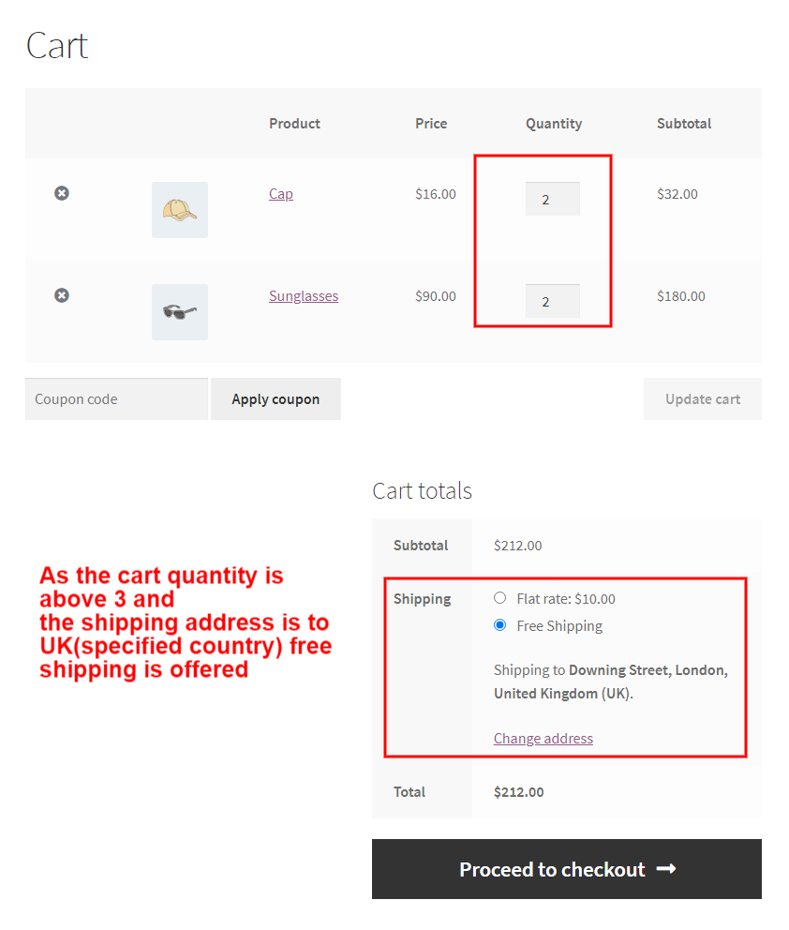Remove Cap item from cart

coord(62,193)
